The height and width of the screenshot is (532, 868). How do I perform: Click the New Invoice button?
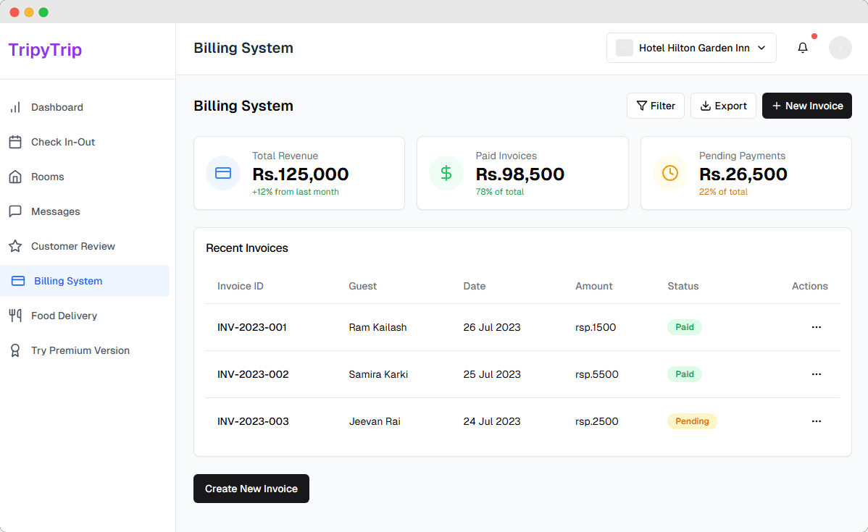pyautogui.click(x=806, y=106)
